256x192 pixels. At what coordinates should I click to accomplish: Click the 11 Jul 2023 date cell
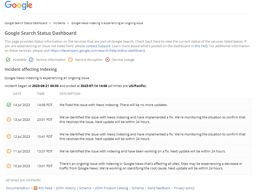click(22, 151)
